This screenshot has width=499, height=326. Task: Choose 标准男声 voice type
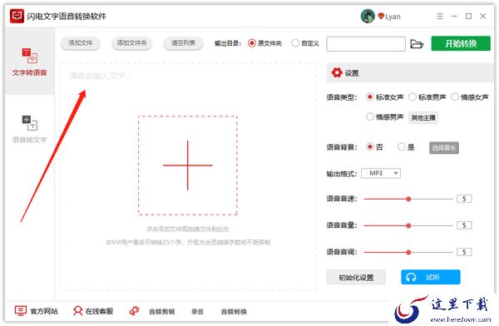click(413, 96)
